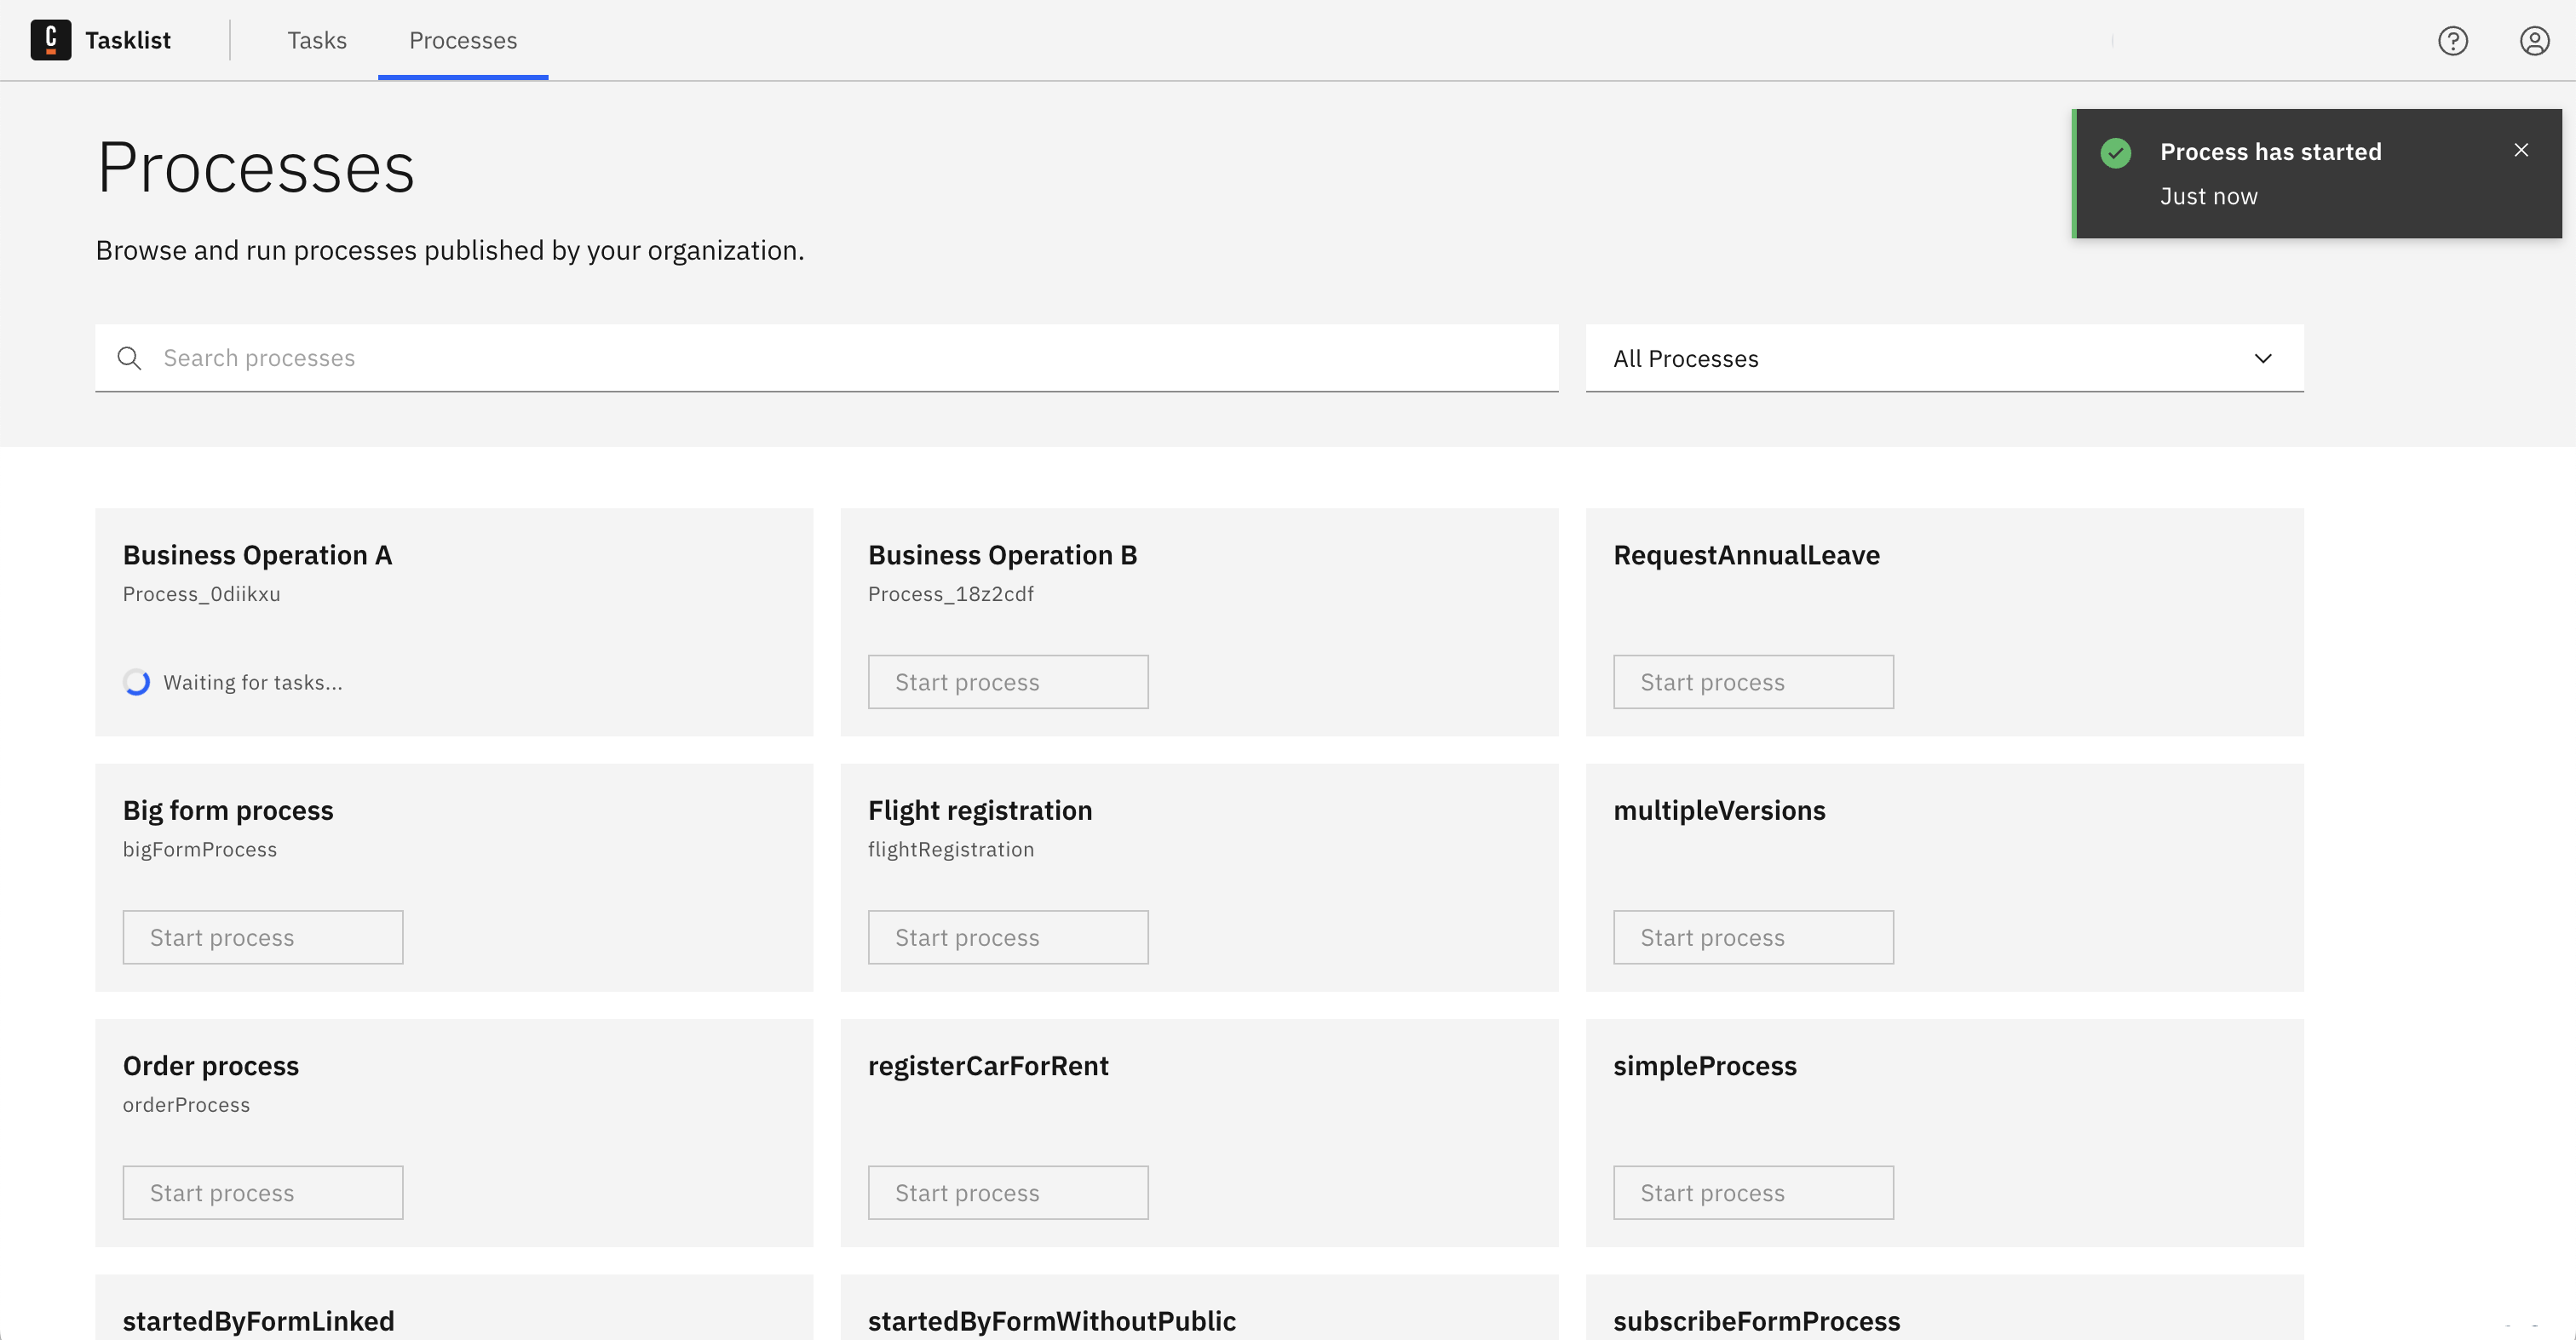The height and width of the screenshot is (1340, 2576).
Task: Click the Camunda logo icon
Action: click(50, 40)
